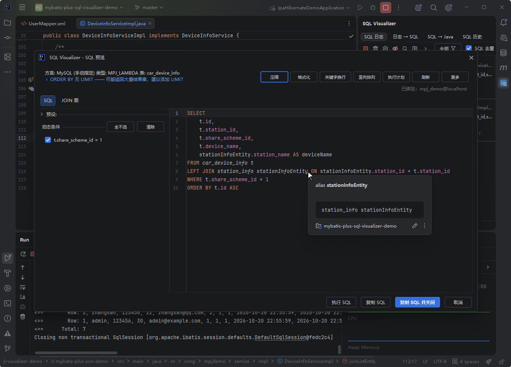Open the Commit tool window

point(7,37)
